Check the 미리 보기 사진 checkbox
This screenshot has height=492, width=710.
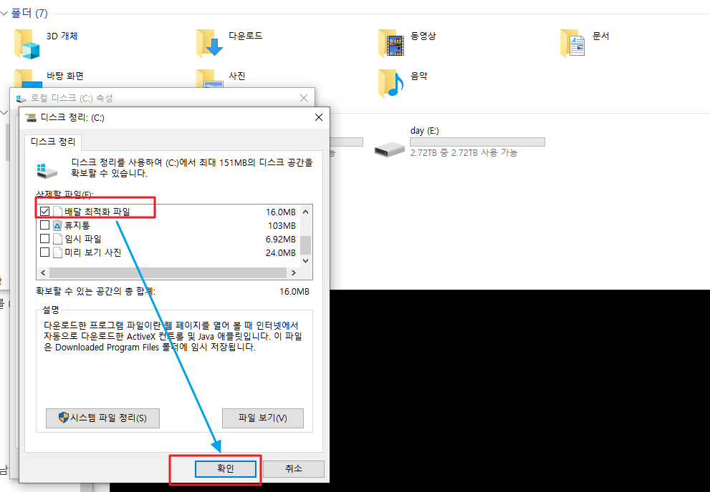pyautogui.click(x=45, y=252)
